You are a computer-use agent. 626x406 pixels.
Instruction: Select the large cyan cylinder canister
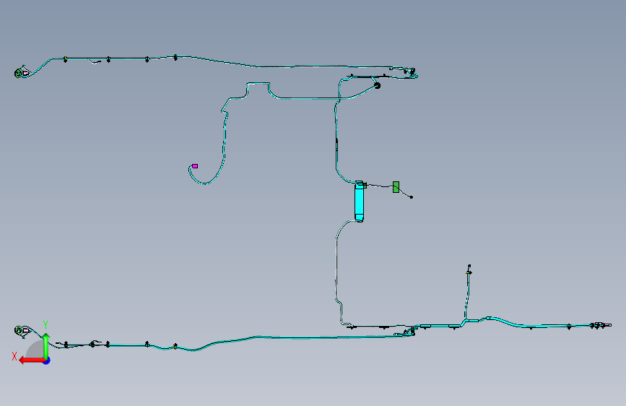click(x=360, y=202)
